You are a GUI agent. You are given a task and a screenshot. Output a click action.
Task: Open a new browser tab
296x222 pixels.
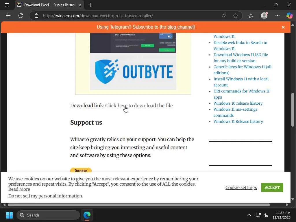[90, 5]
